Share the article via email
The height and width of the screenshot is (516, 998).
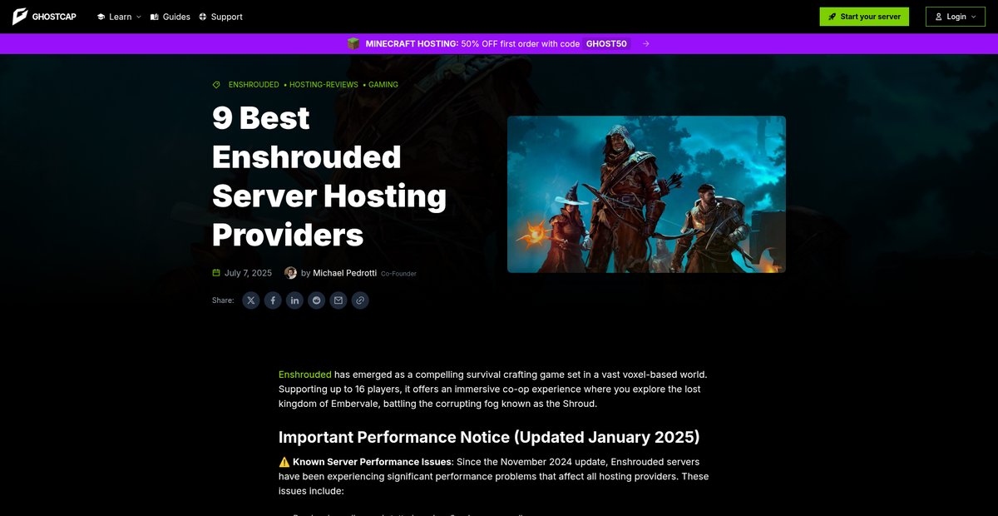click(x=338, y=300)
